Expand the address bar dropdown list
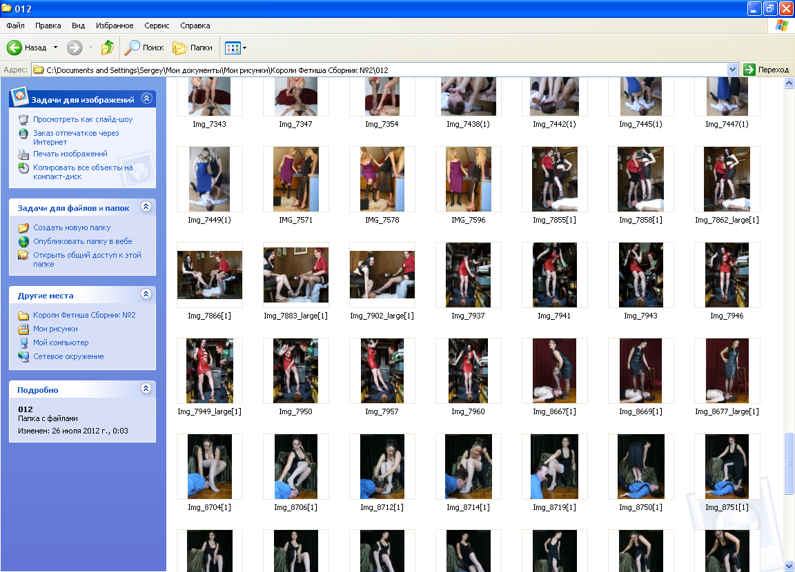Image resolution: width=795 pixels, height=572 pixels. coord(732,70)
